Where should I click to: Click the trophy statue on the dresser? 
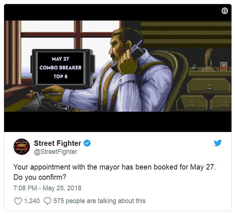tap(209, 60)
